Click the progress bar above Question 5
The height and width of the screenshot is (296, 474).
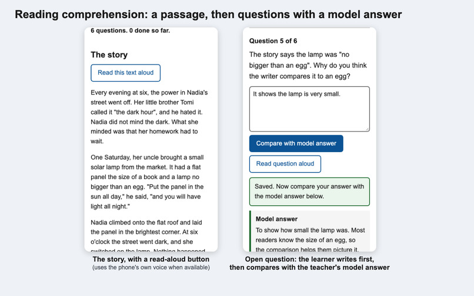(x=309, y=28)
